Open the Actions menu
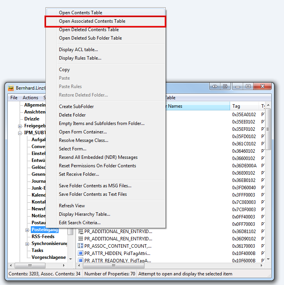 coord(30,98)
